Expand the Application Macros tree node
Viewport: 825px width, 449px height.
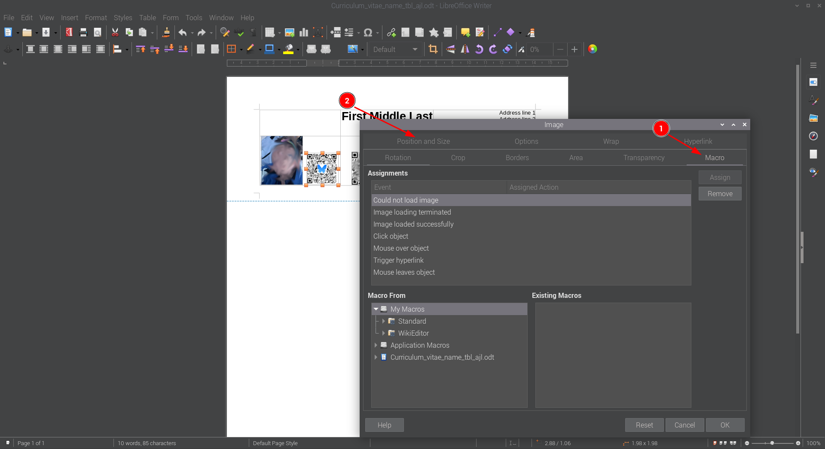tap(376, 345)
